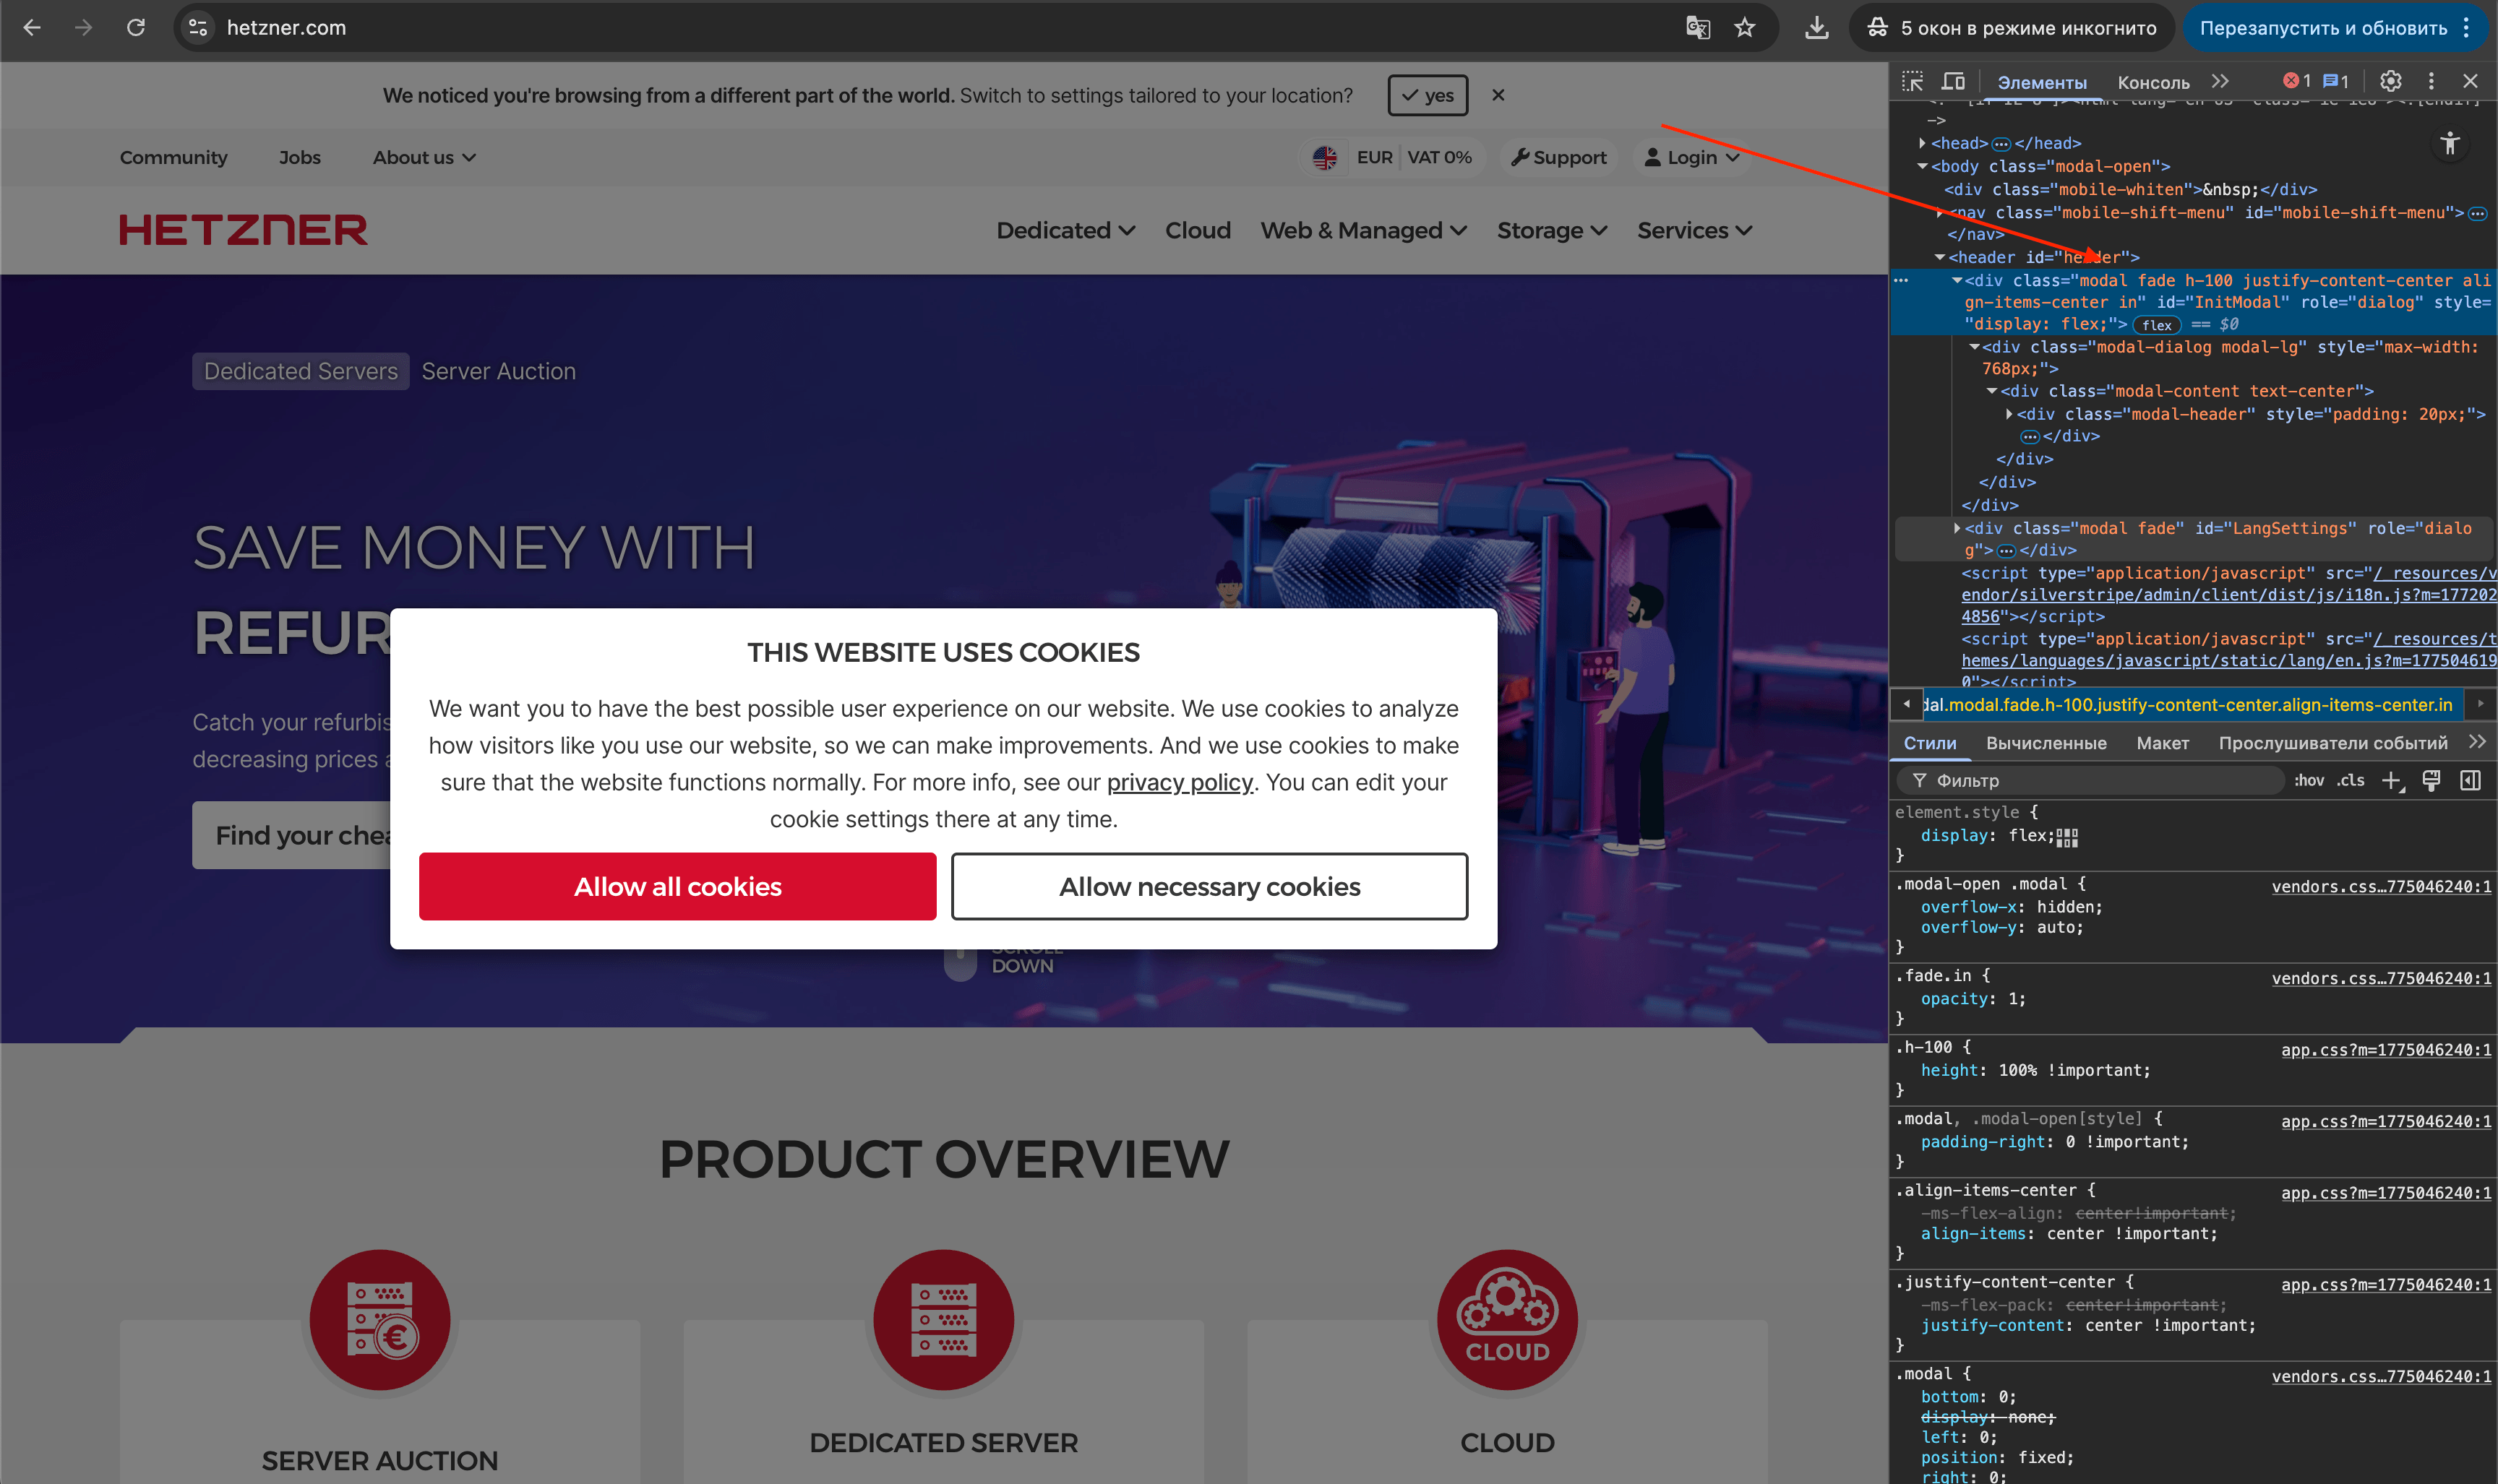Click the accessibility tree toggle button
The height and width of the screenshot is (1484, 2498).
[x=2450, y=143]
